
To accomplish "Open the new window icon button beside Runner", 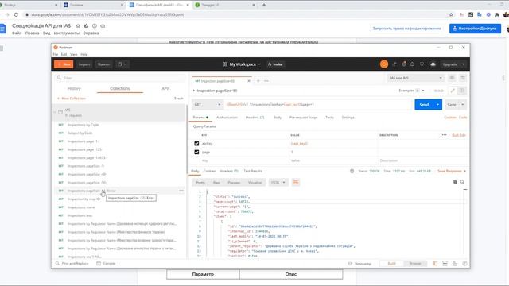I will point(122,64).
